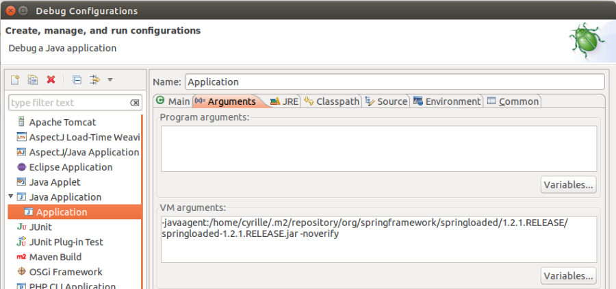This screenshot has width=616, height=289.
Task: Select the Java Application tree label
Action: (x=65, y=197)
